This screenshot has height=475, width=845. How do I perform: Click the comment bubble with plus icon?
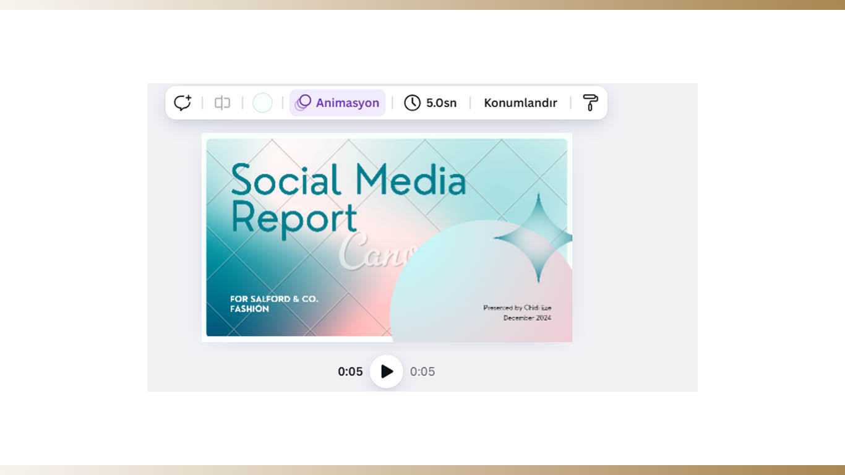tap(182, 103)
